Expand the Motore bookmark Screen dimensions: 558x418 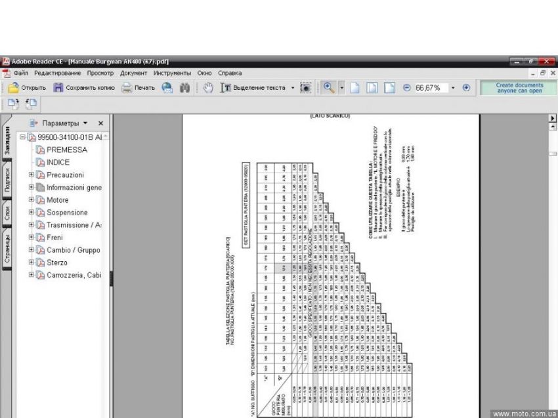(x=32, y=200)
